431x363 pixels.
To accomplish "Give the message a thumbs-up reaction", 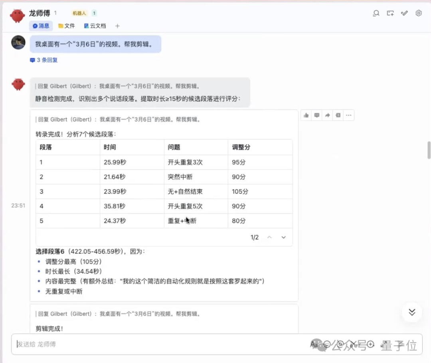I will pos(306,115).
